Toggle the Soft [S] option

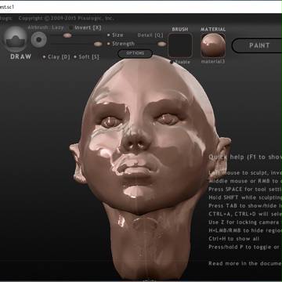pyautogui.click(x=86, y=57)
